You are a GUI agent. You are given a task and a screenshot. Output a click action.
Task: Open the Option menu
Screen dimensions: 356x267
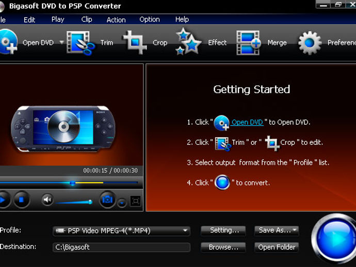pyautogui.click(x=150, y=20)
